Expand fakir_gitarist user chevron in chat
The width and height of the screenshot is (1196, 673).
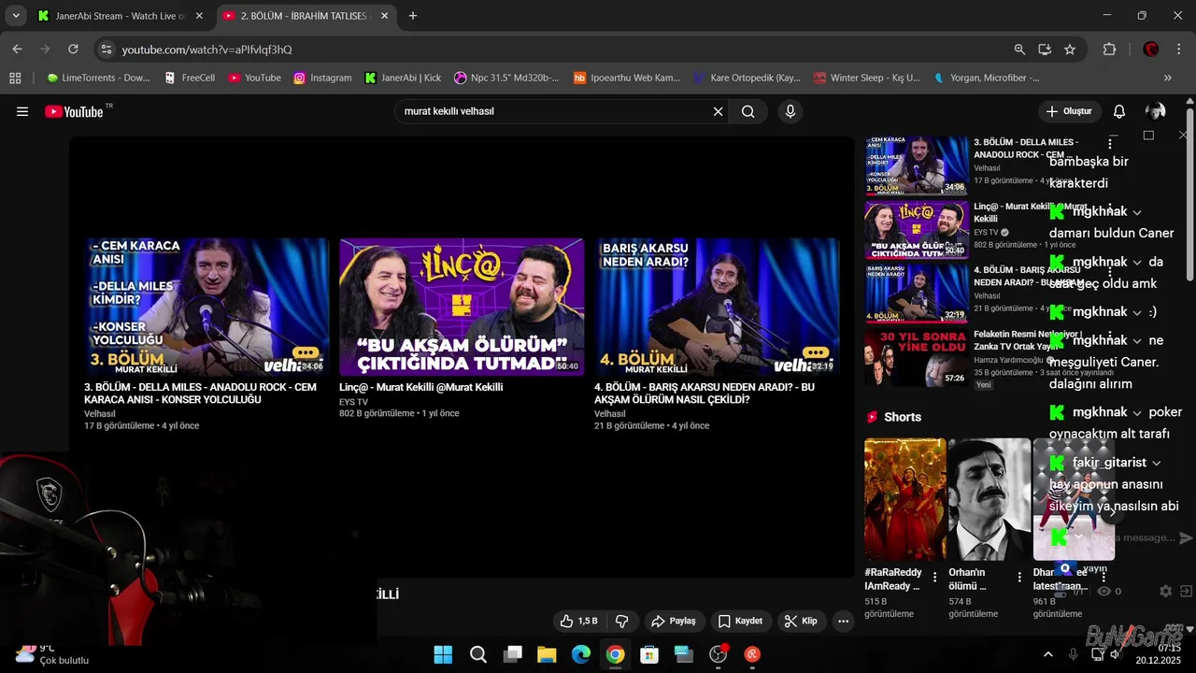(x=1157, y=464)
